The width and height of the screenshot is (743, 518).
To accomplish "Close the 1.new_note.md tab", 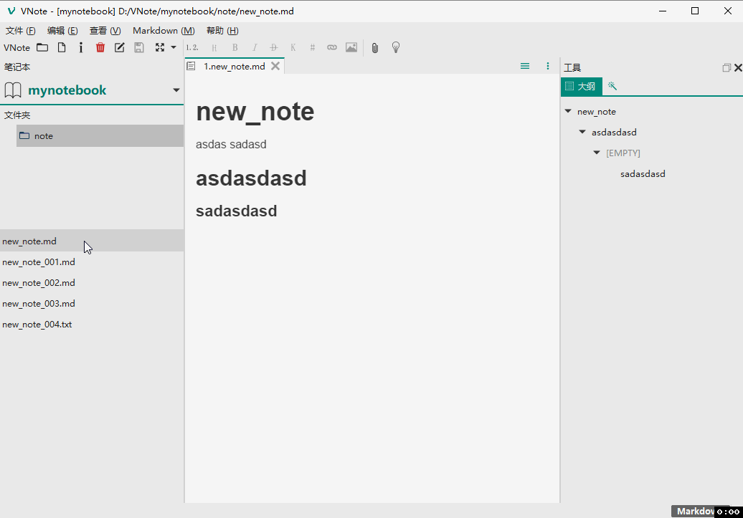I will coord(275,67).
